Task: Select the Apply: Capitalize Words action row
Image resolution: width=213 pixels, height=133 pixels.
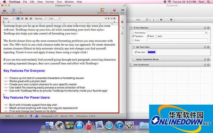Action: click(x=171, y=60)
